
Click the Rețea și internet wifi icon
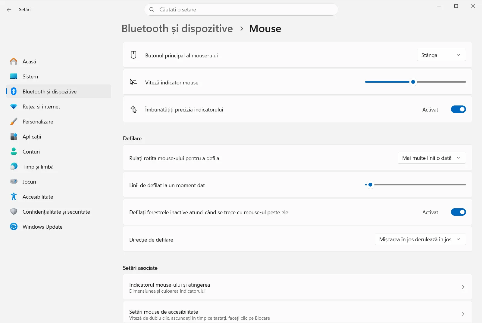pyautogui.click(x=14, y=106)
